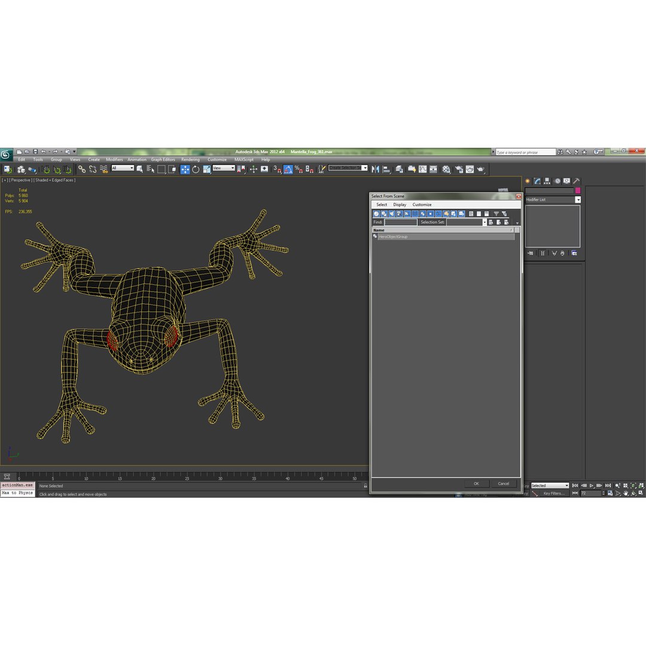Toggle the Angle Snap button
The image size is (646, 646).
point(288,169)
